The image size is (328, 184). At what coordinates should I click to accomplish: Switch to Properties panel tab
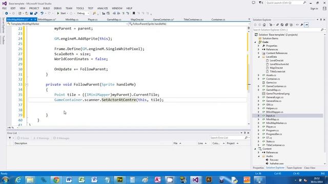click(x=258, y=168)
